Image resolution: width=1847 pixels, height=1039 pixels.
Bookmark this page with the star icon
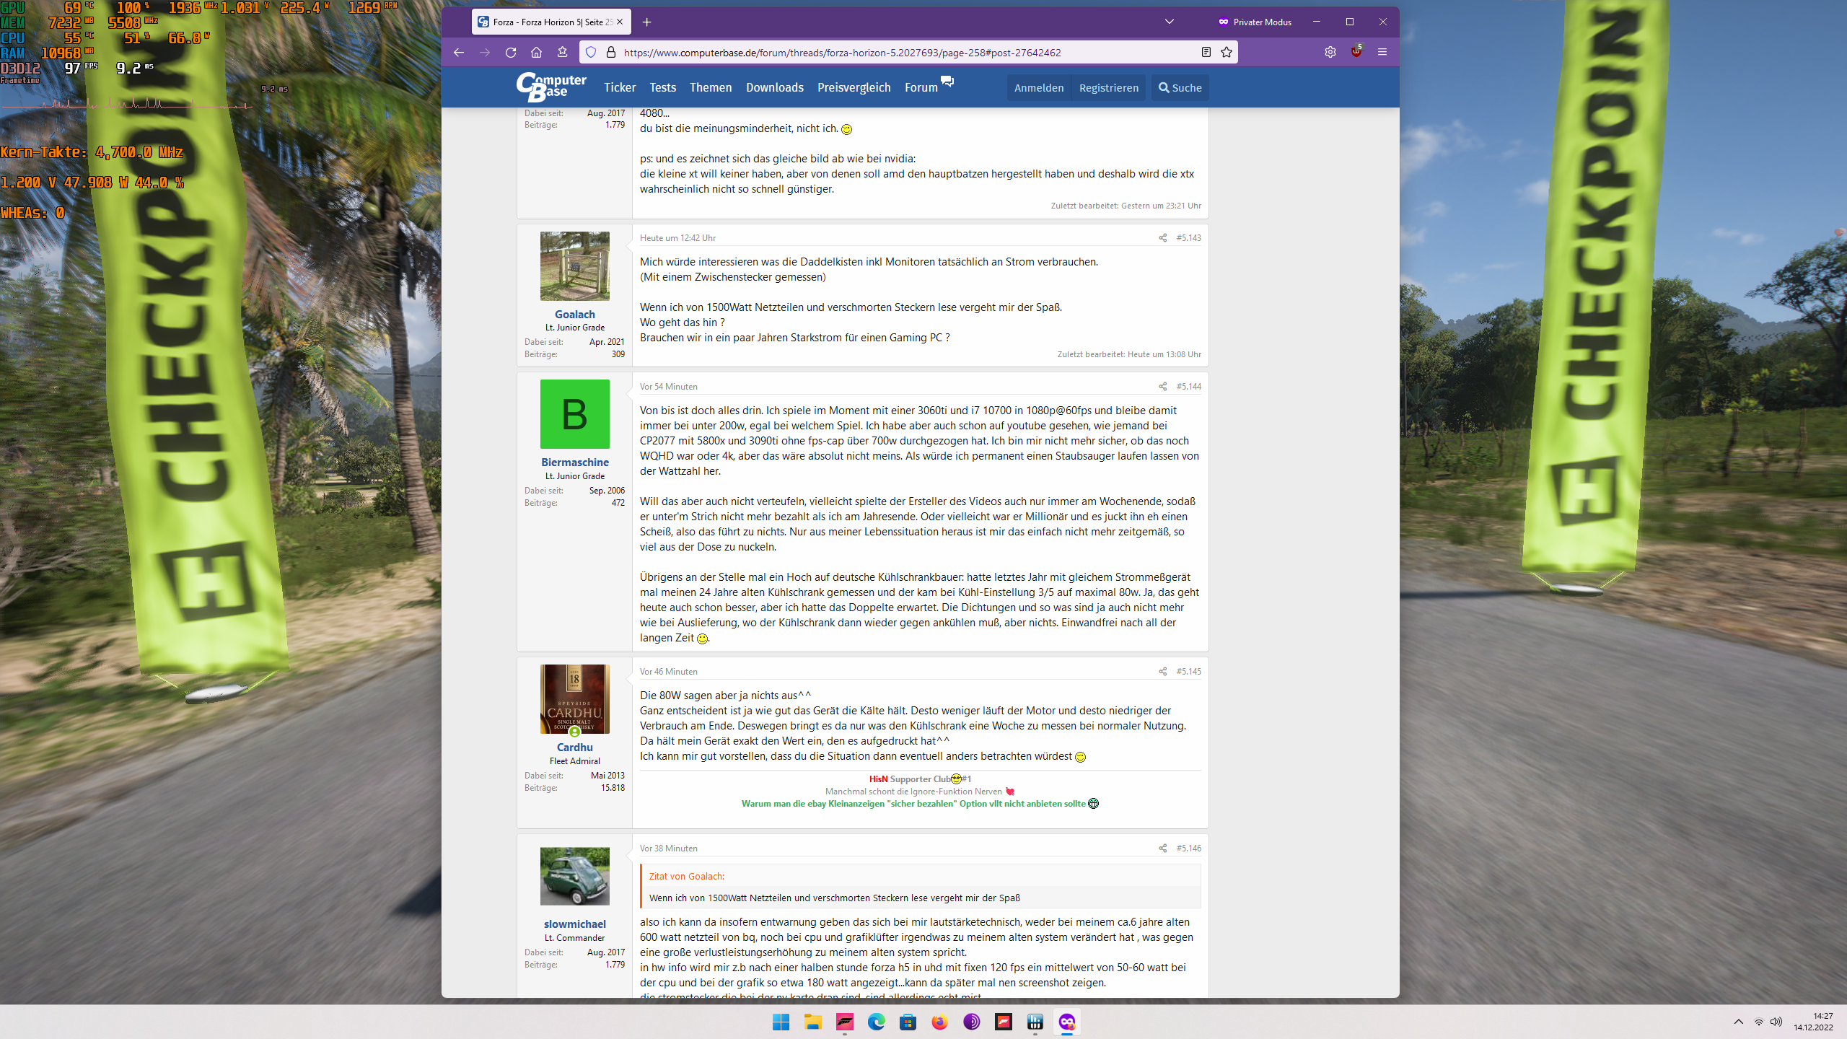[1227, 52]
